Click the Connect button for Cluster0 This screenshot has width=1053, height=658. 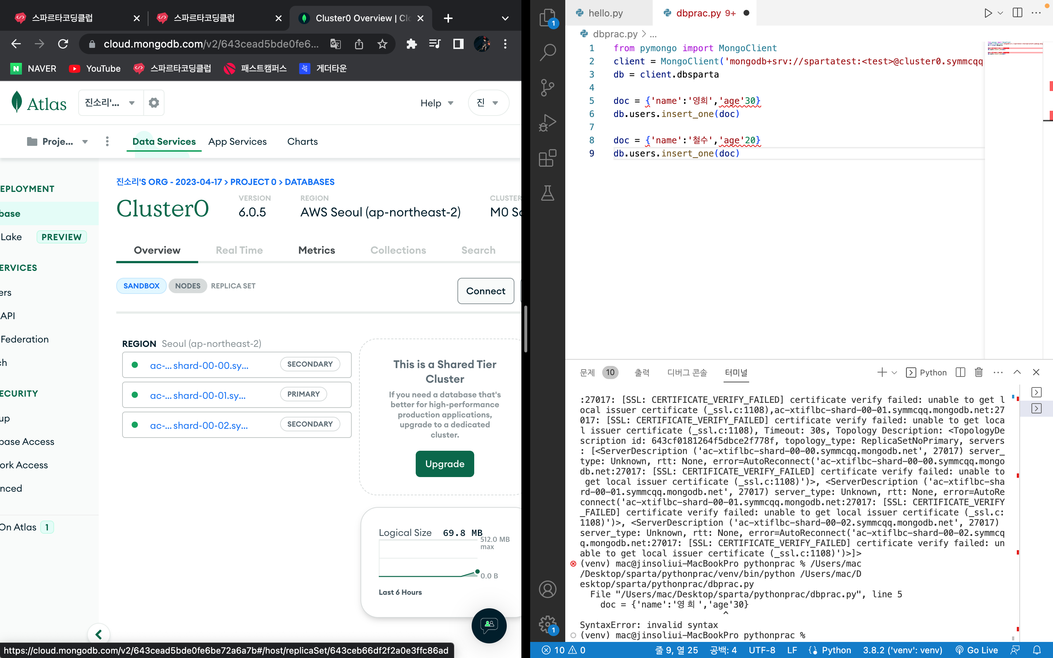[x=486, y=291]
